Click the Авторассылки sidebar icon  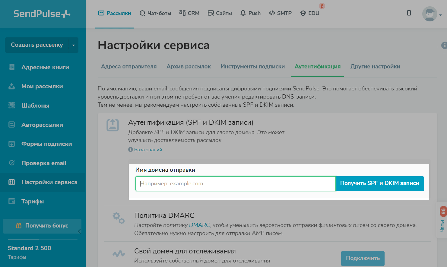pos(11,124)
